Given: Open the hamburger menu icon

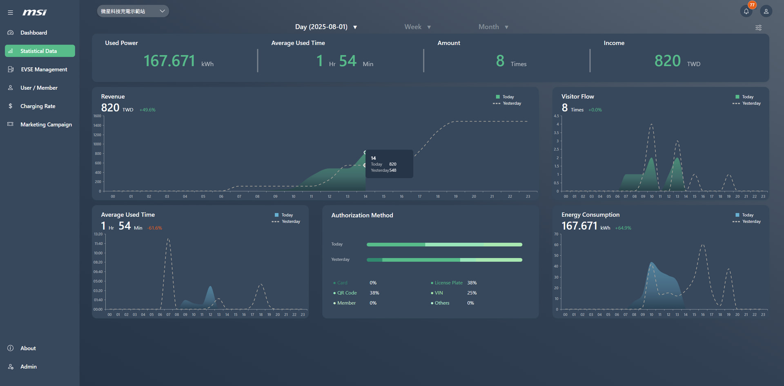Looking at the screenshot, I should (10, 13).
